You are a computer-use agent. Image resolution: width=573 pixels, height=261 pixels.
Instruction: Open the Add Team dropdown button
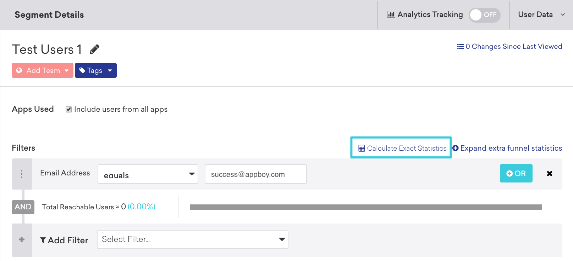(x=43, y=70)
